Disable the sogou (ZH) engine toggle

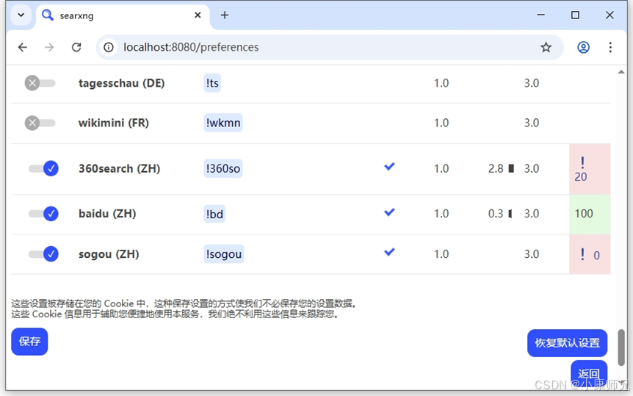[43, 253]
